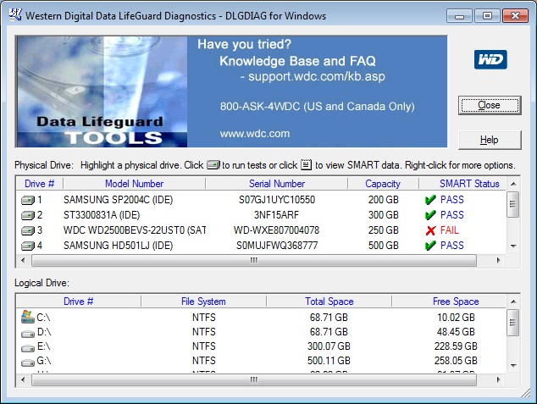The width and height of the screenshot is (537, 404).
Task: Click the Data Lifeguard Tools banner image
Action: click(x=102, y=91)
